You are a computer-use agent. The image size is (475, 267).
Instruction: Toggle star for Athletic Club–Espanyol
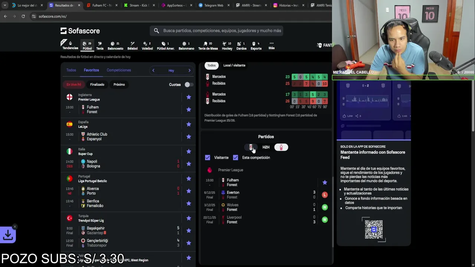[189, 136]
